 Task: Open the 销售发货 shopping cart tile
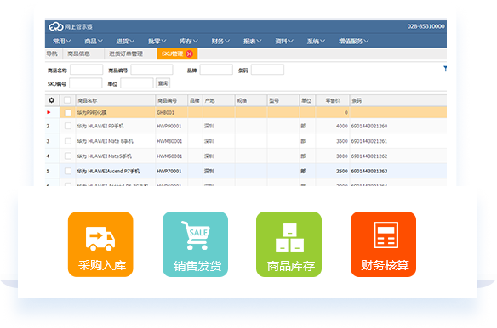point(195,244)
